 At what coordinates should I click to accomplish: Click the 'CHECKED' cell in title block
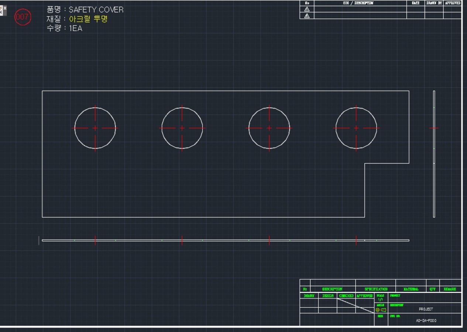346,296
